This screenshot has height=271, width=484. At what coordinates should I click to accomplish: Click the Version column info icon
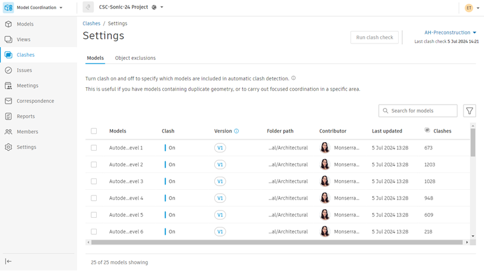click(x=237, y=131)
